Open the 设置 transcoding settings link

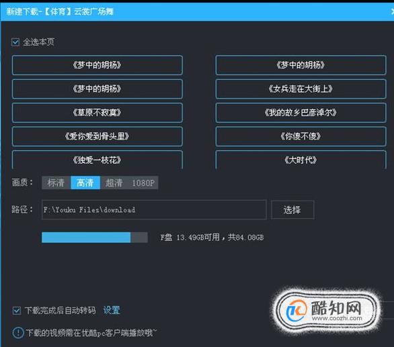click(112, 310)
